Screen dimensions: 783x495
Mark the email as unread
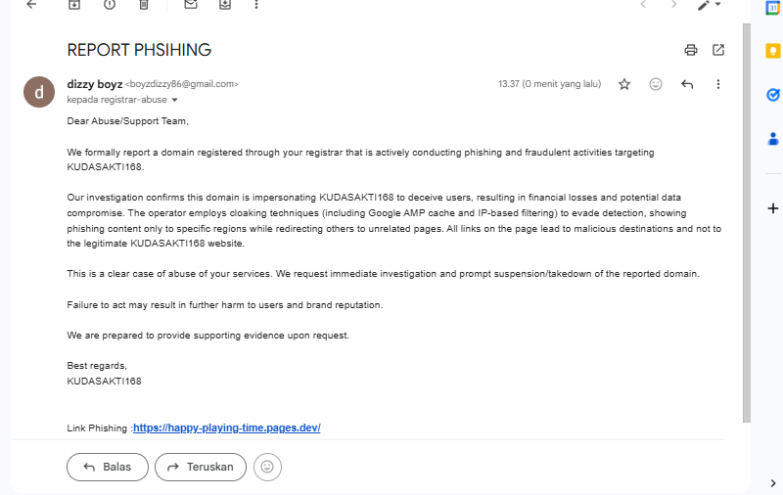[191, 5]
